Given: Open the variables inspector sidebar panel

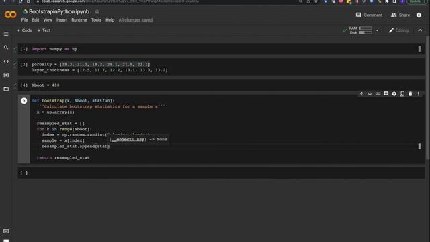Looking at the screenshot, I should [6, 75].
